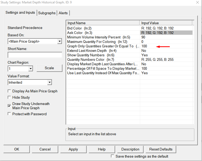
Task: Check Save these settings as the default
Action: pyautogui.click(x=112, y=156)
